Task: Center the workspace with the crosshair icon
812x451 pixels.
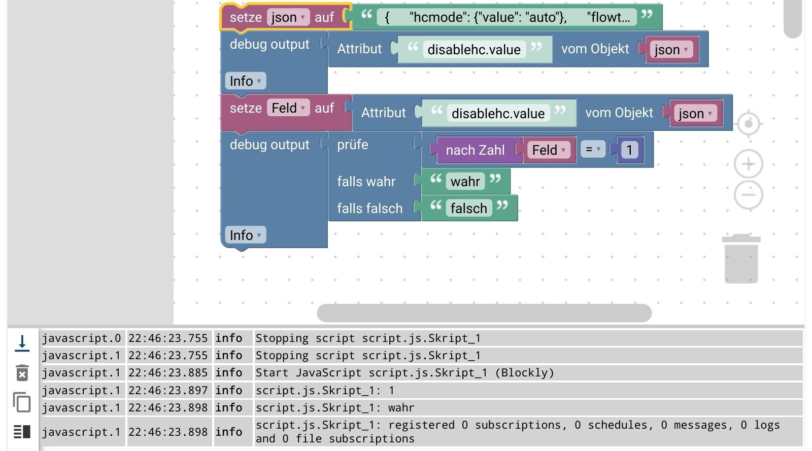Action: (x=748, y=124)
